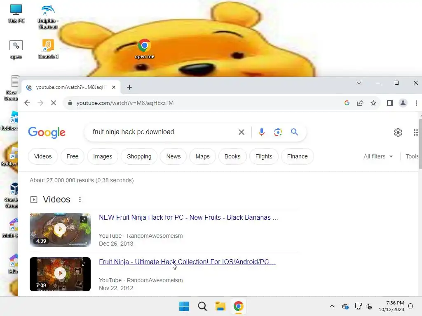Open 'Fruit Ninja - Ultimate Hack Collection' link
This screenshot has width=422, height=316.
pos(188,262)
